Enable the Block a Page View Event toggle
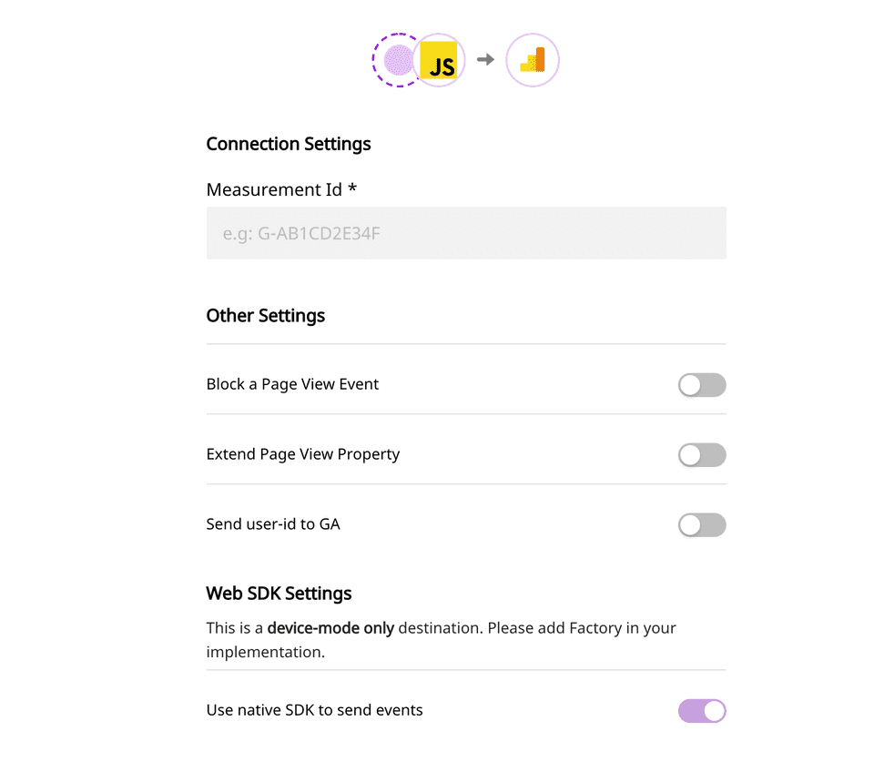This screenshot has width=874, height=782. click(x=702, y=385)
